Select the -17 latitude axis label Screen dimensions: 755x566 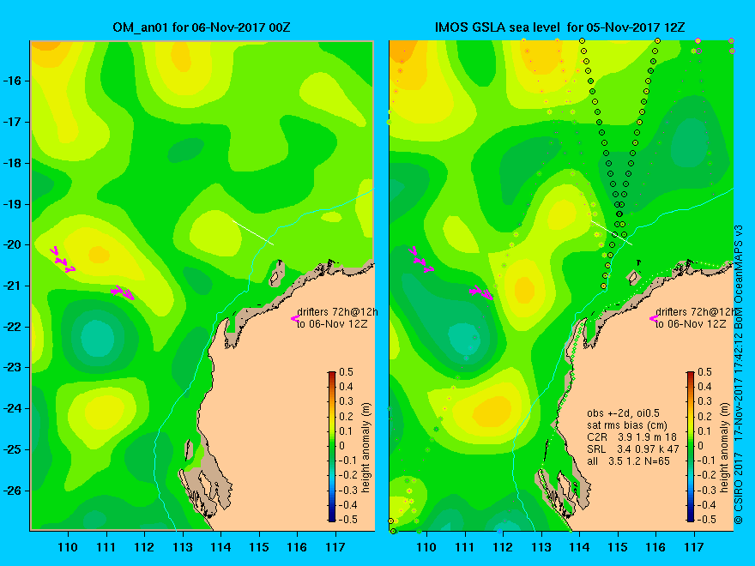click(x=14, y=123)
